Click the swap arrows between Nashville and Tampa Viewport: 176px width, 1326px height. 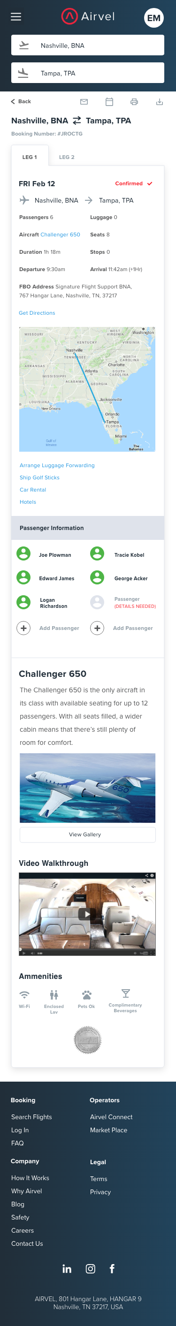click(77, 121)
